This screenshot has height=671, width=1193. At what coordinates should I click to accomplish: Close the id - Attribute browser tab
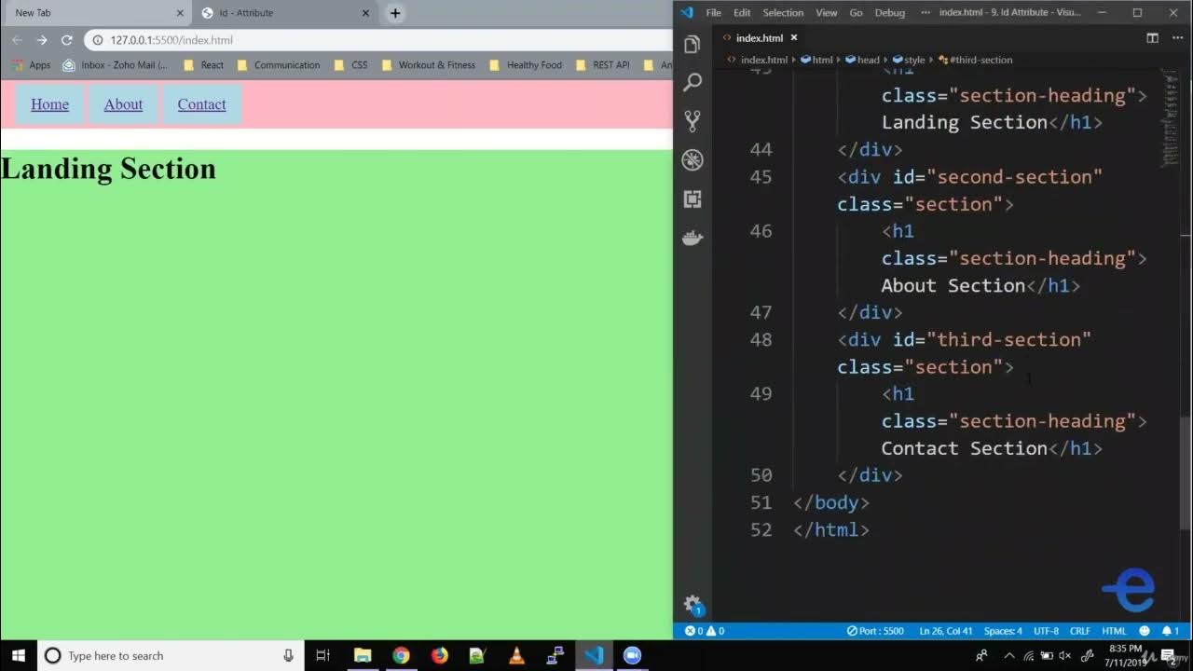[x=366, y=13]
